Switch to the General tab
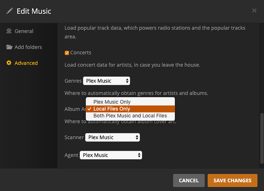This screenshot has height=191, width=264. 24,31
